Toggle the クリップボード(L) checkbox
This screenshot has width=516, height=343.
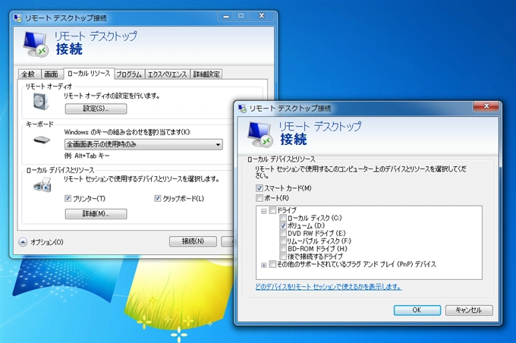[157, 198]
